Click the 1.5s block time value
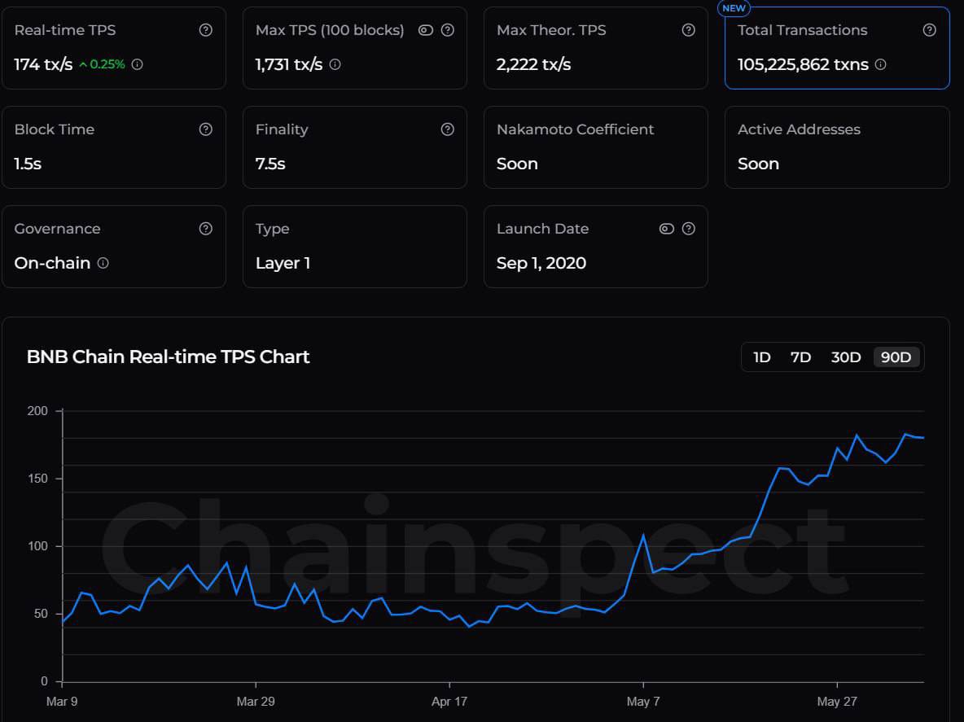Viewport: 964px width, 722px height. coord(28,164)
